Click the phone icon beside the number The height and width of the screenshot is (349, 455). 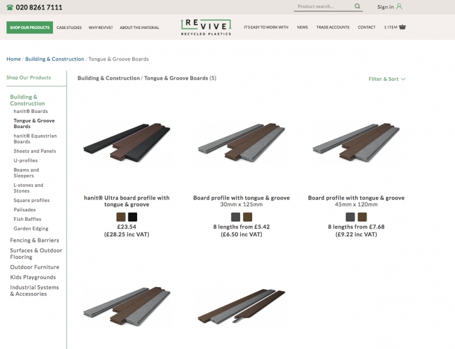tap(10, 8)
